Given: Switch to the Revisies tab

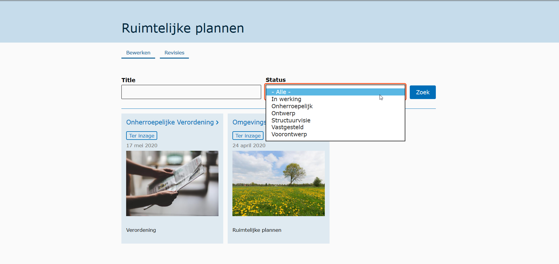Looking at the screenshot, I should [x=174, y=53].
